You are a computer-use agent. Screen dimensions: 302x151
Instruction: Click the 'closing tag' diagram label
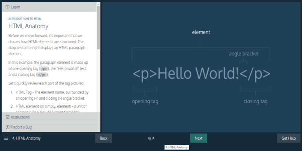click(x=255, y=101)
